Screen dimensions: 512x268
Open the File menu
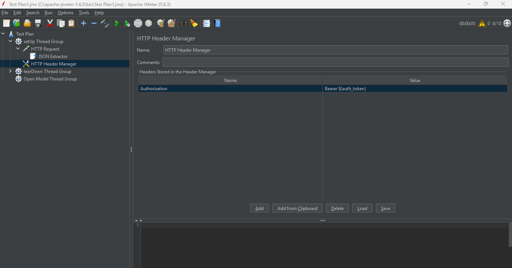[5, 12]
